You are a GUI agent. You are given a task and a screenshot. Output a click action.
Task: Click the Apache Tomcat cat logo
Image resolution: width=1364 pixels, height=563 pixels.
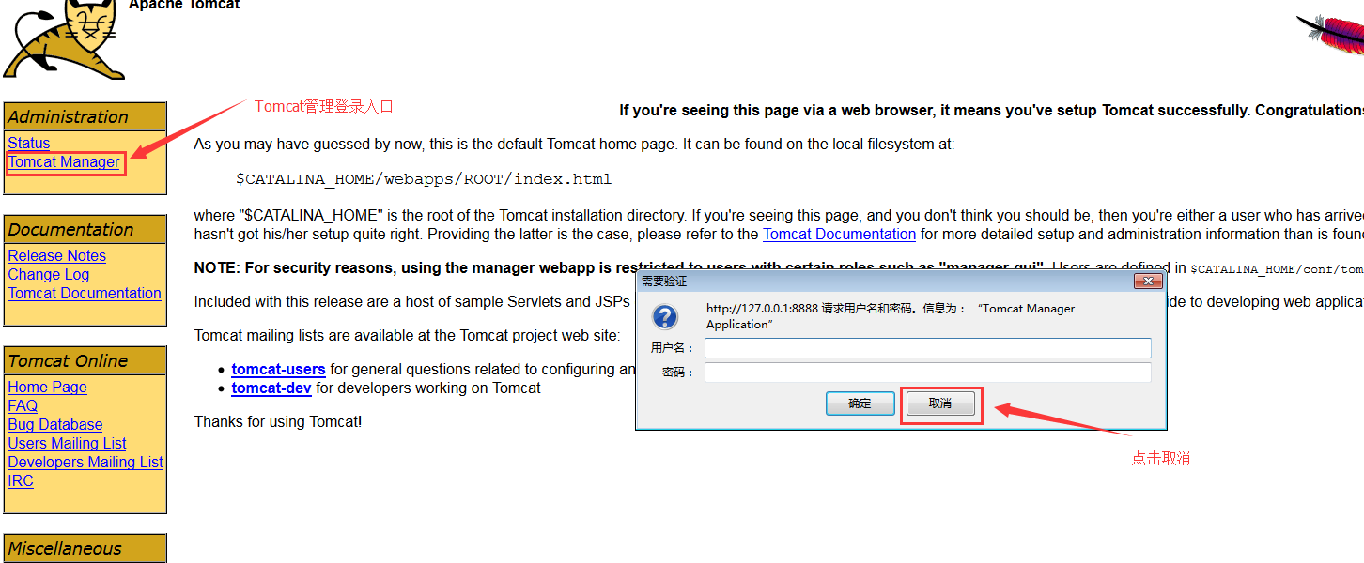[x=64, y=39]
